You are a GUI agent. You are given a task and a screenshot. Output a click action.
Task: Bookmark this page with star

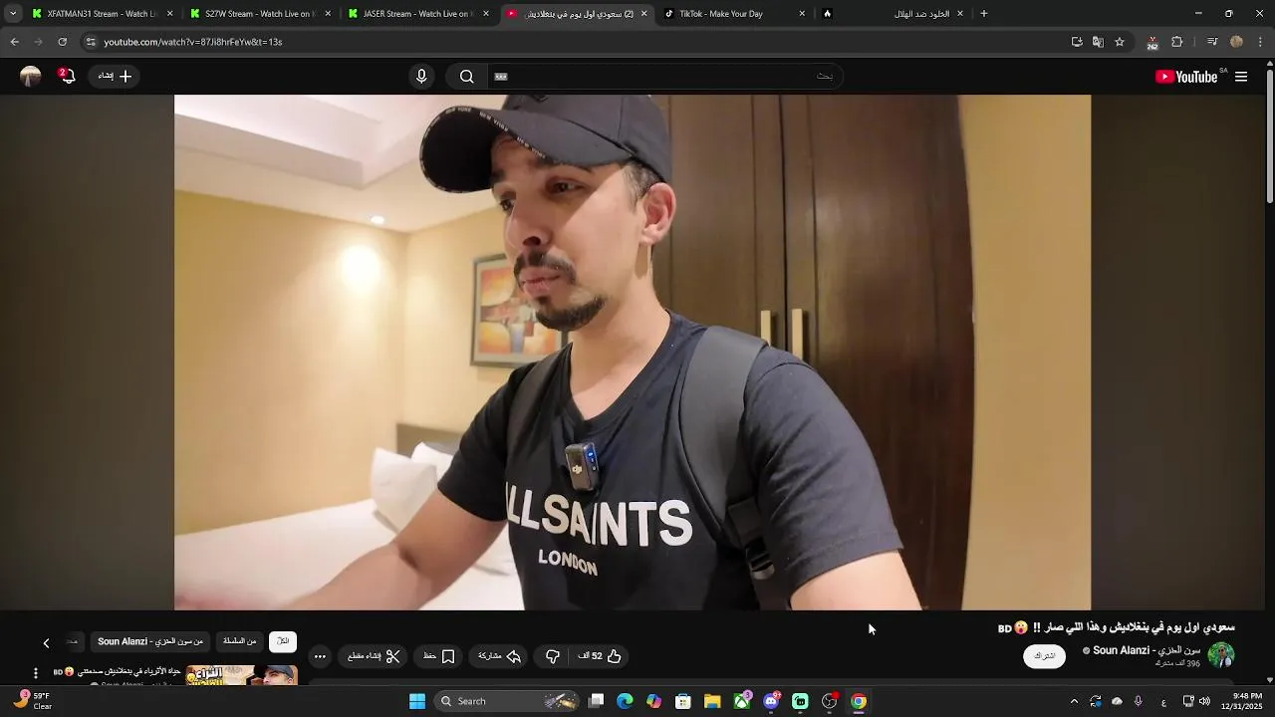(x=1120, y=42)
